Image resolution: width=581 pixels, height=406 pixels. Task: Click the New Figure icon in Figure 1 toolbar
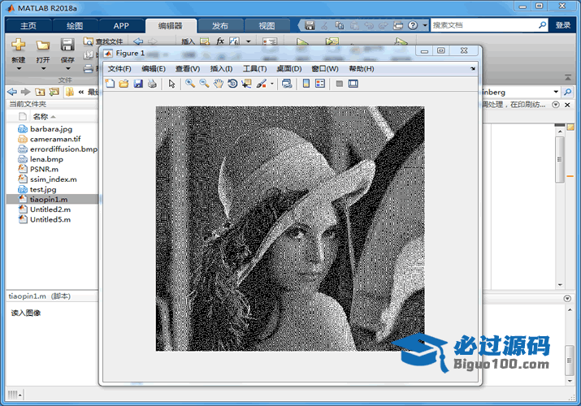point(110,84)
